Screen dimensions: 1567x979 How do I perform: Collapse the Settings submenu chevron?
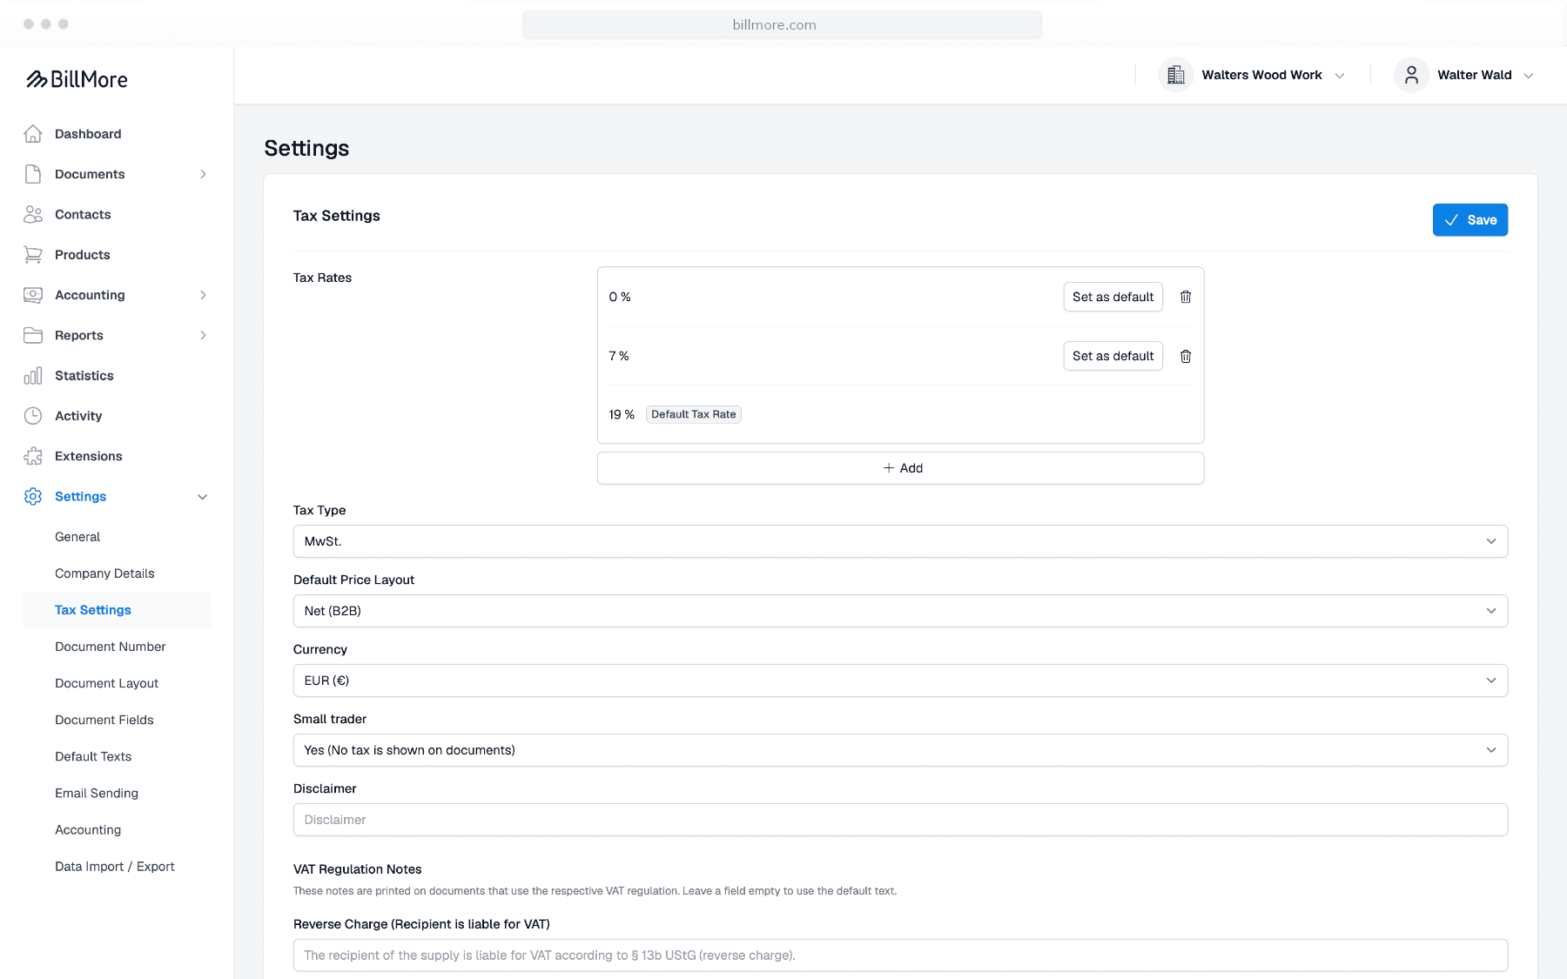(203, 497)
